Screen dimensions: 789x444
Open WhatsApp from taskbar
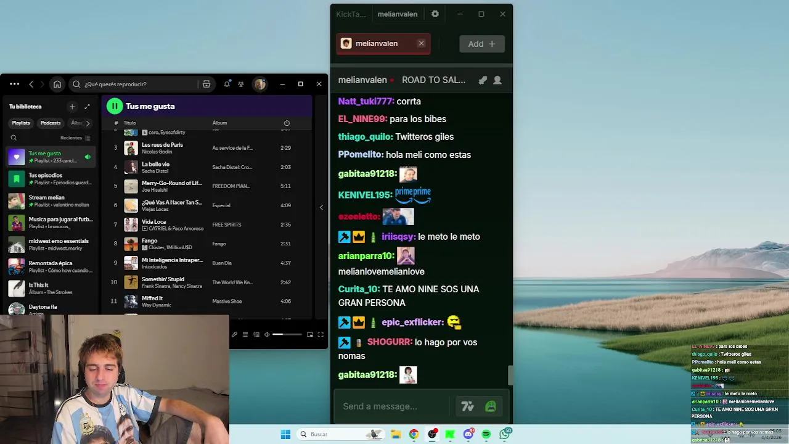pos(505,434)
